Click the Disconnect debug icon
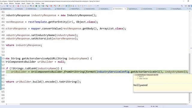The height and width of the screenshot is (108, 192). click(20, 6)
